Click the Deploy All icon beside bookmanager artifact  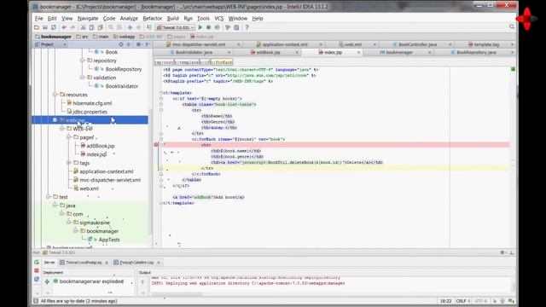[47, 281]
